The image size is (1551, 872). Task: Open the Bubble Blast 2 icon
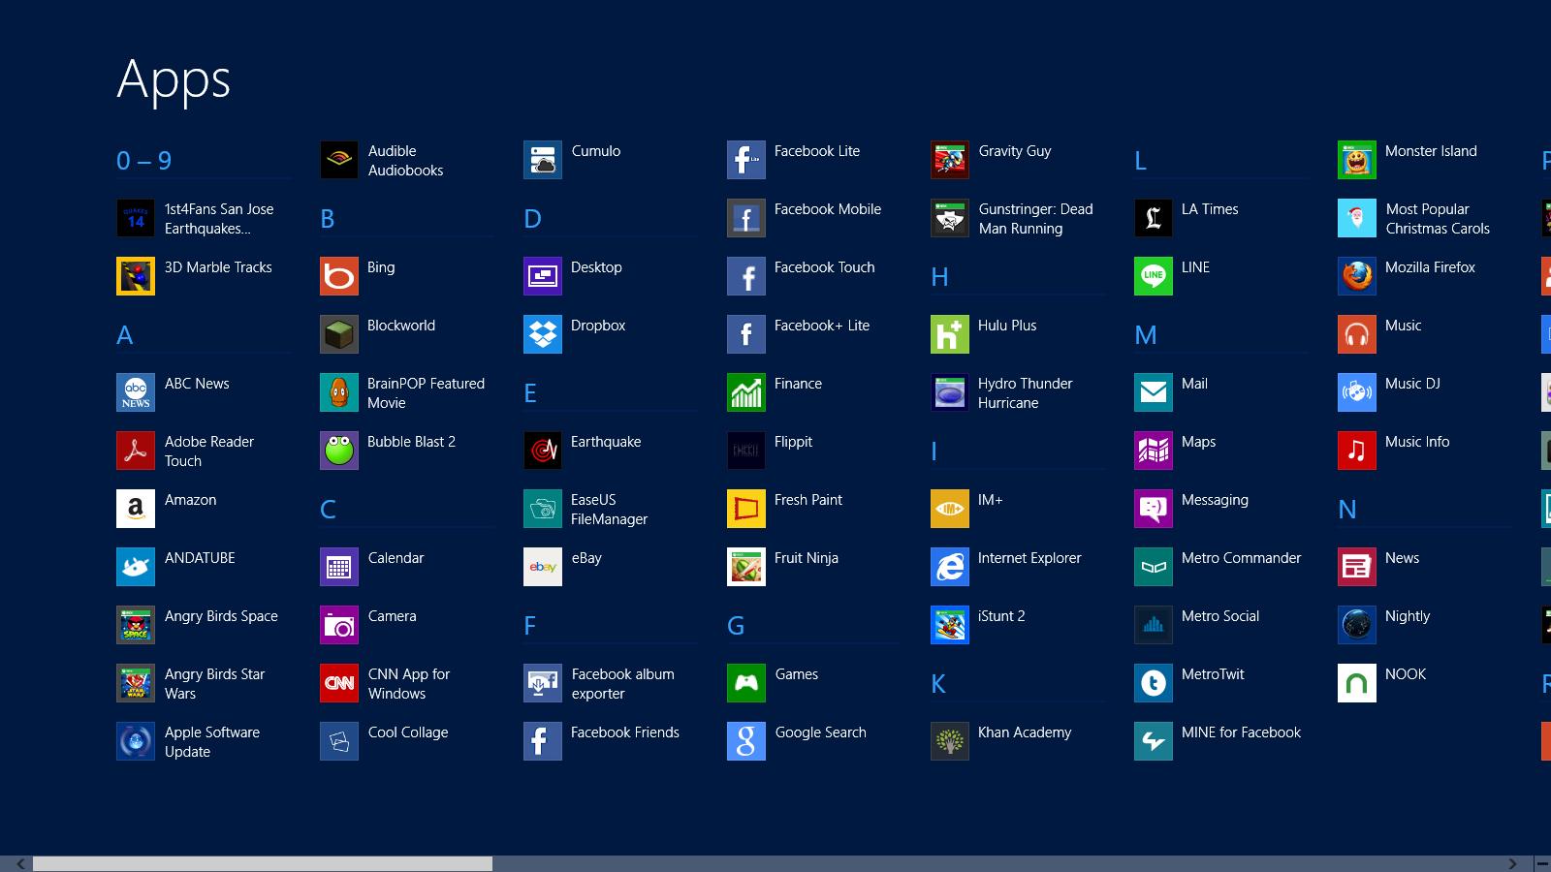coord(339,451)
